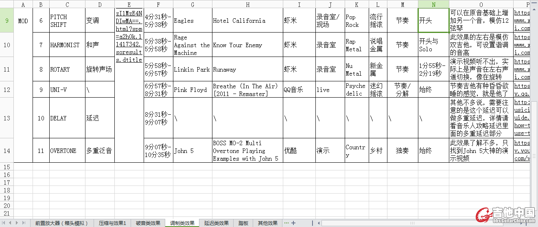Open the hyperlink in cell E9
This screenshot has width=538, height=227.
[x=129, y=36]
